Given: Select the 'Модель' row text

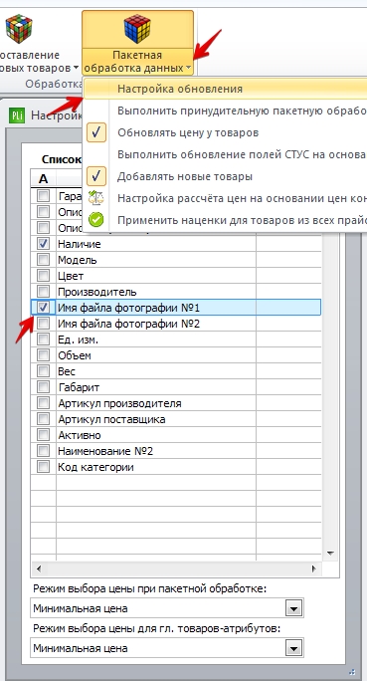Looking at the screenshot, I should tap(78, 260).
